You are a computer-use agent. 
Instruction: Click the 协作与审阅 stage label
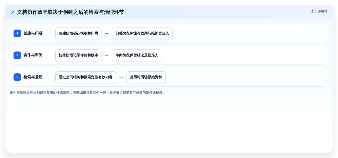[x=33, y=55]
